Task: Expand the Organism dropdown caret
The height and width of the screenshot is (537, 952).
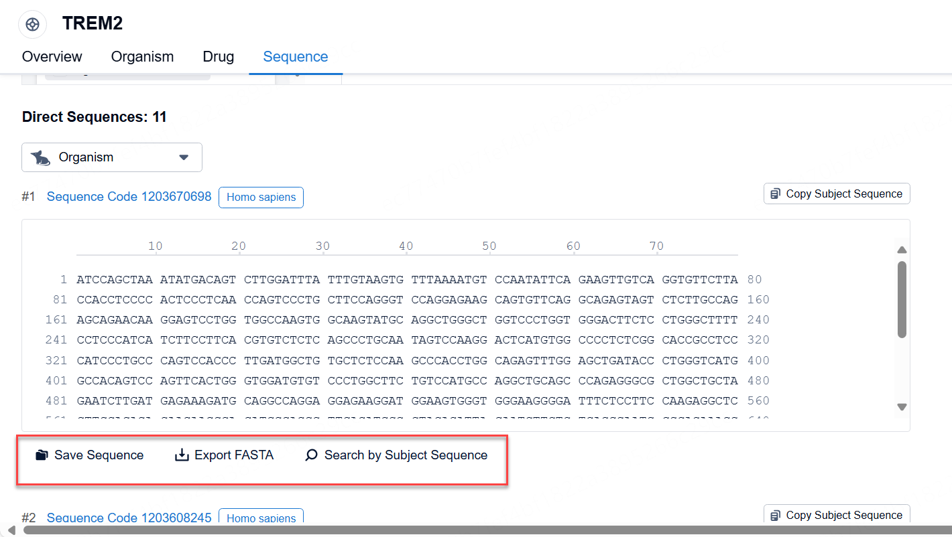Action: tap(184, 158)
